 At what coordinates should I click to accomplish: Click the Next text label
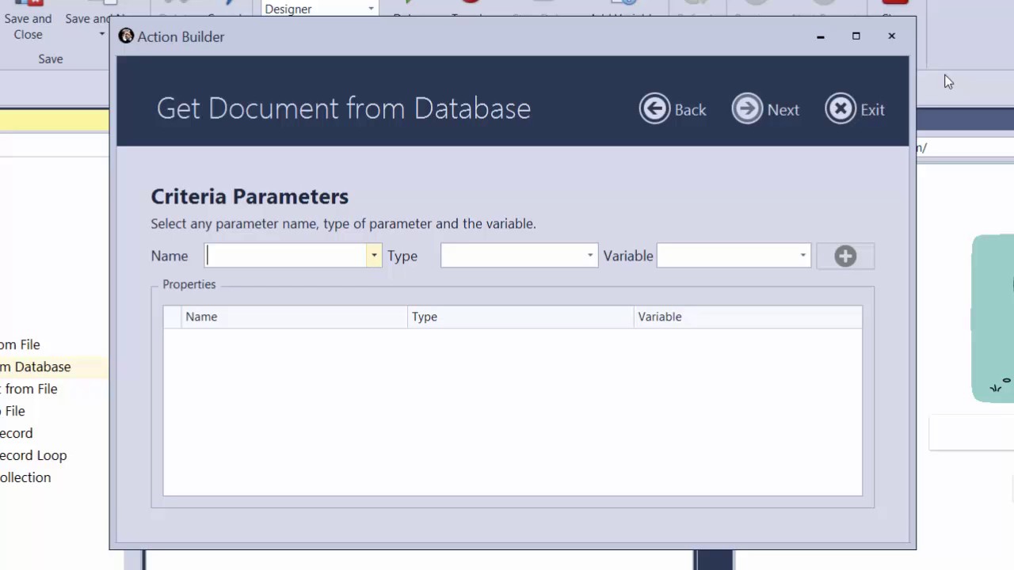click(783, 110)
